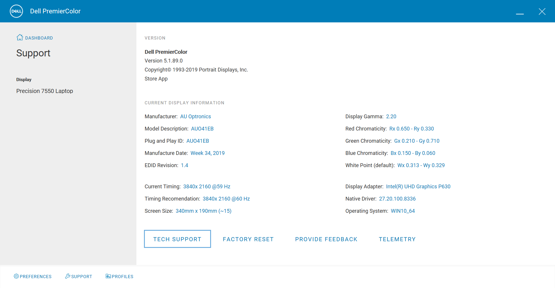This screenshot has height=288, width=555.
Task: Open Provide Feedback
Action: pos(326,239)
